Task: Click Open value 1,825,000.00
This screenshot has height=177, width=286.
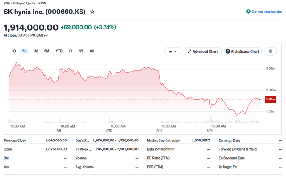Action: (56, 149)
